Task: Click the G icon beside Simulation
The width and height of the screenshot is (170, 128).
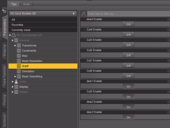Action: 19,71
